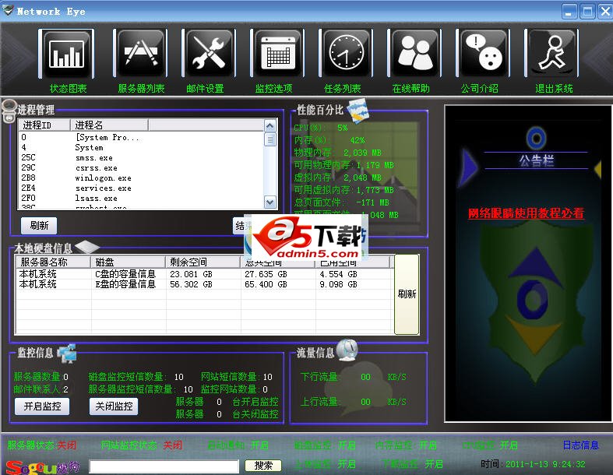Click the 下行流量 00 KB/S reading
The width and height of the screenshot is (613, 475).
click(354, 377)
